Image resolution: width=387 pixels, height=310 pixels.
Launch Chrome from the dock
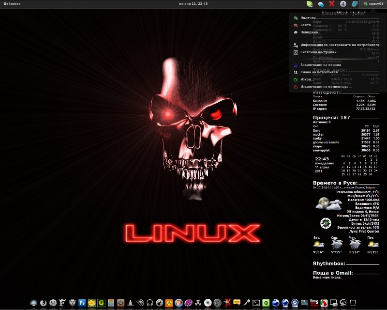53,303
